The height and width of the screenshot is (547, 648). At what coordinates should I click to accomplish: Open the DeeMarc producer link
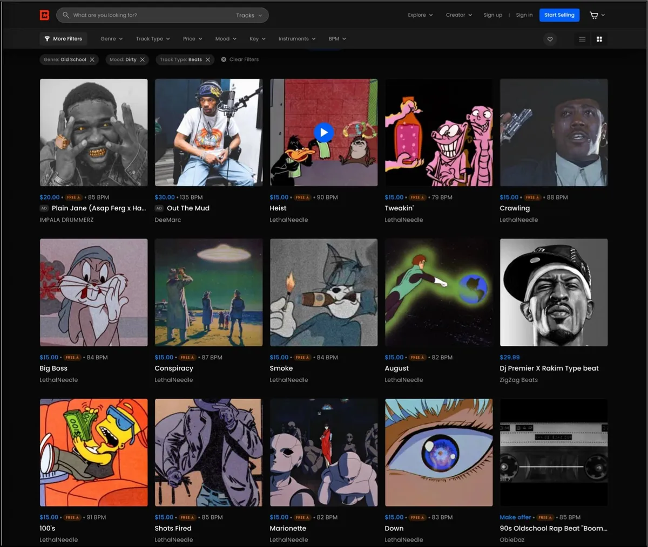coord(168,220)
